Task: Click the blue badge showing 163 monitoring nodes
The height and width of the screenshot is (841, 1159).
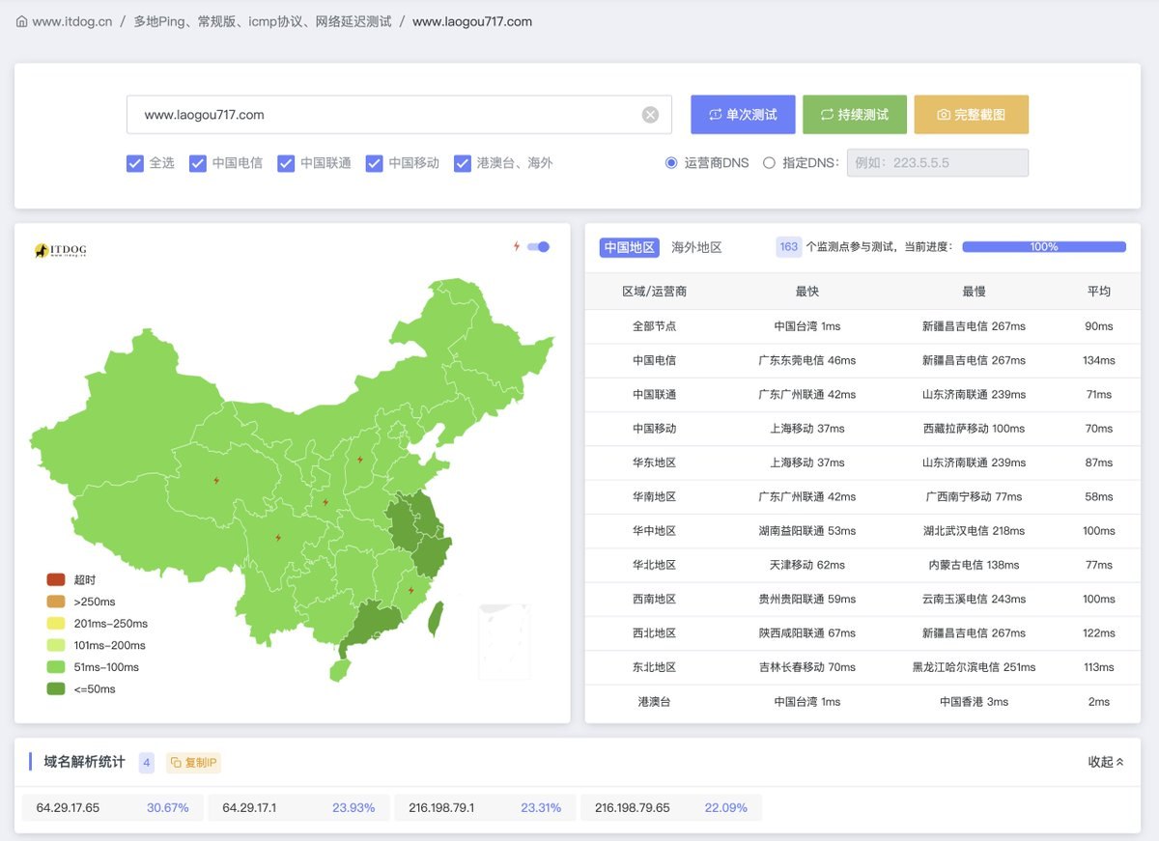Action: [x=788, y=247]
